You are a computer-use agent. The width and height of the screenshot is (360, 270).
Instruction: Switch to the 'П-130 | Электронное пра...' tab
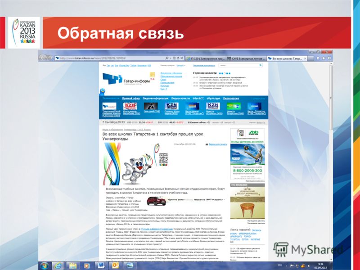click(x=206, y=59)
